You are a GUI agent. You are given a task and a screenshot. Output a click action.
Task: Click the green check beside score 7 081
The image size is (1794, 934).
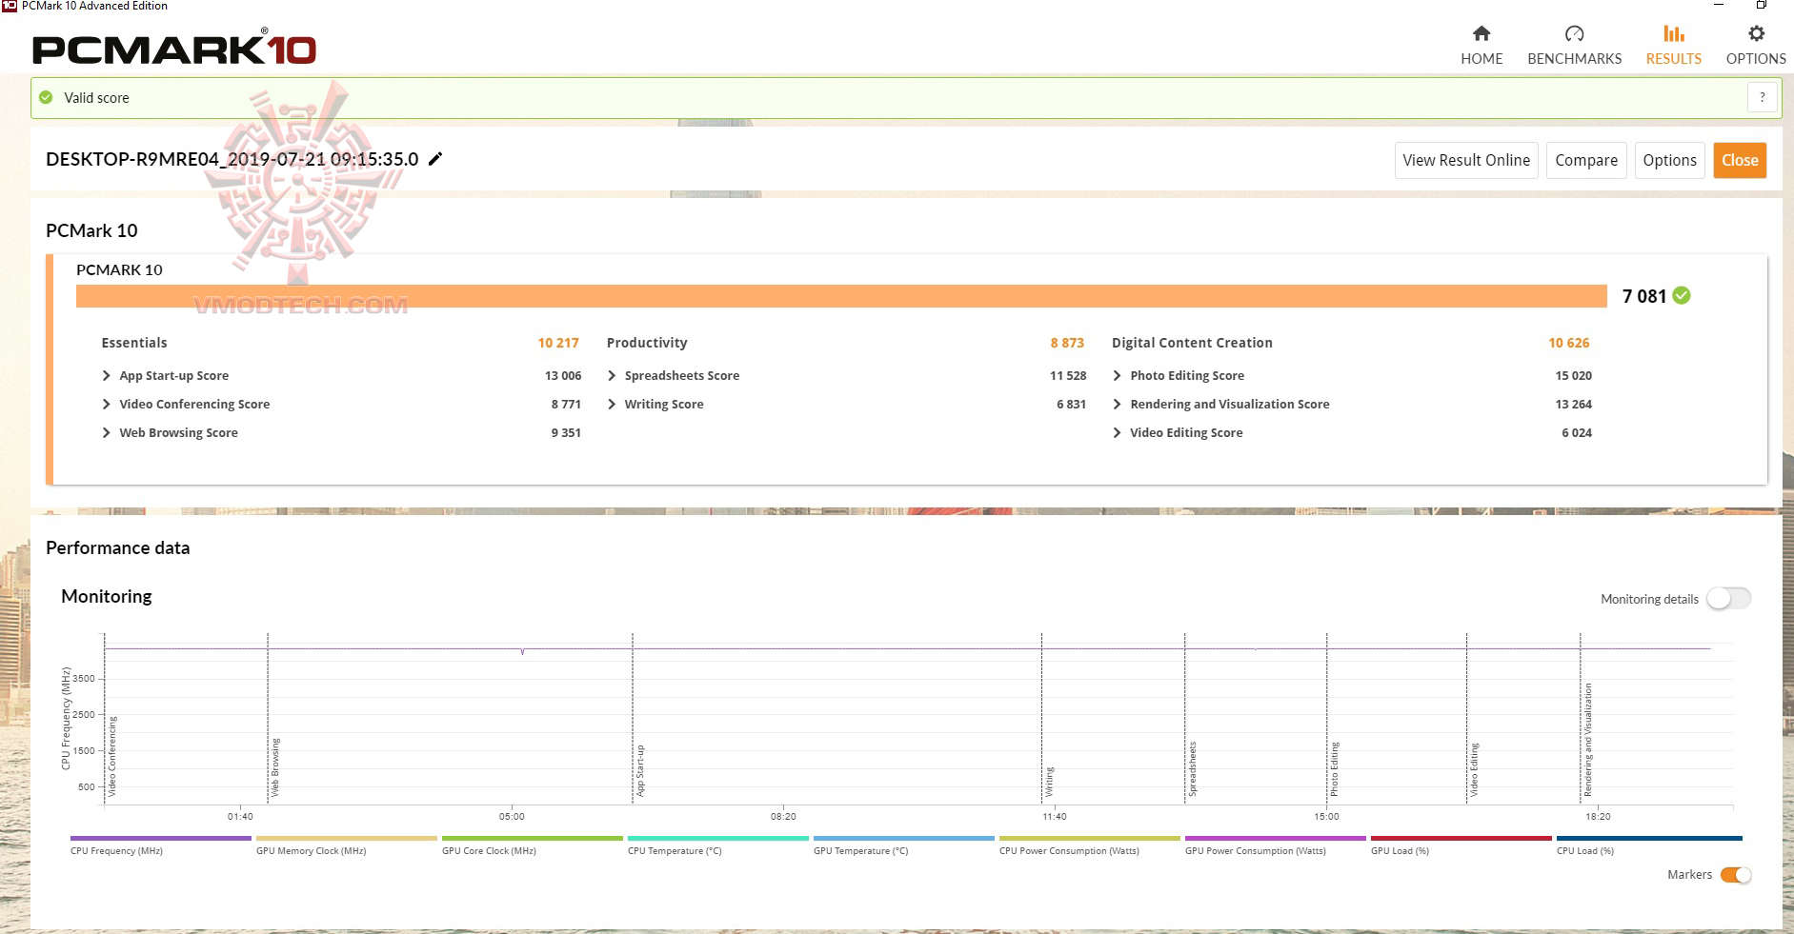click(x=1682, y=296)
